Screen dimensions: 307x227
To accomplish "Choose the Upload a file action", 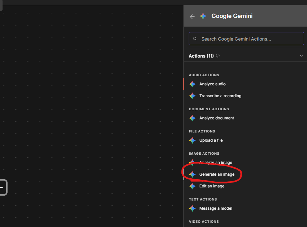I will [x=245, y=140].
